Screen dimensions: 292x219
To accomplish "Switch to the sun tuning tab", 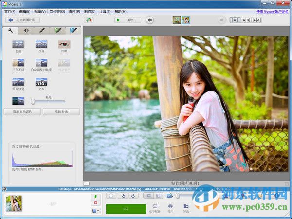I will coord(26,31).
